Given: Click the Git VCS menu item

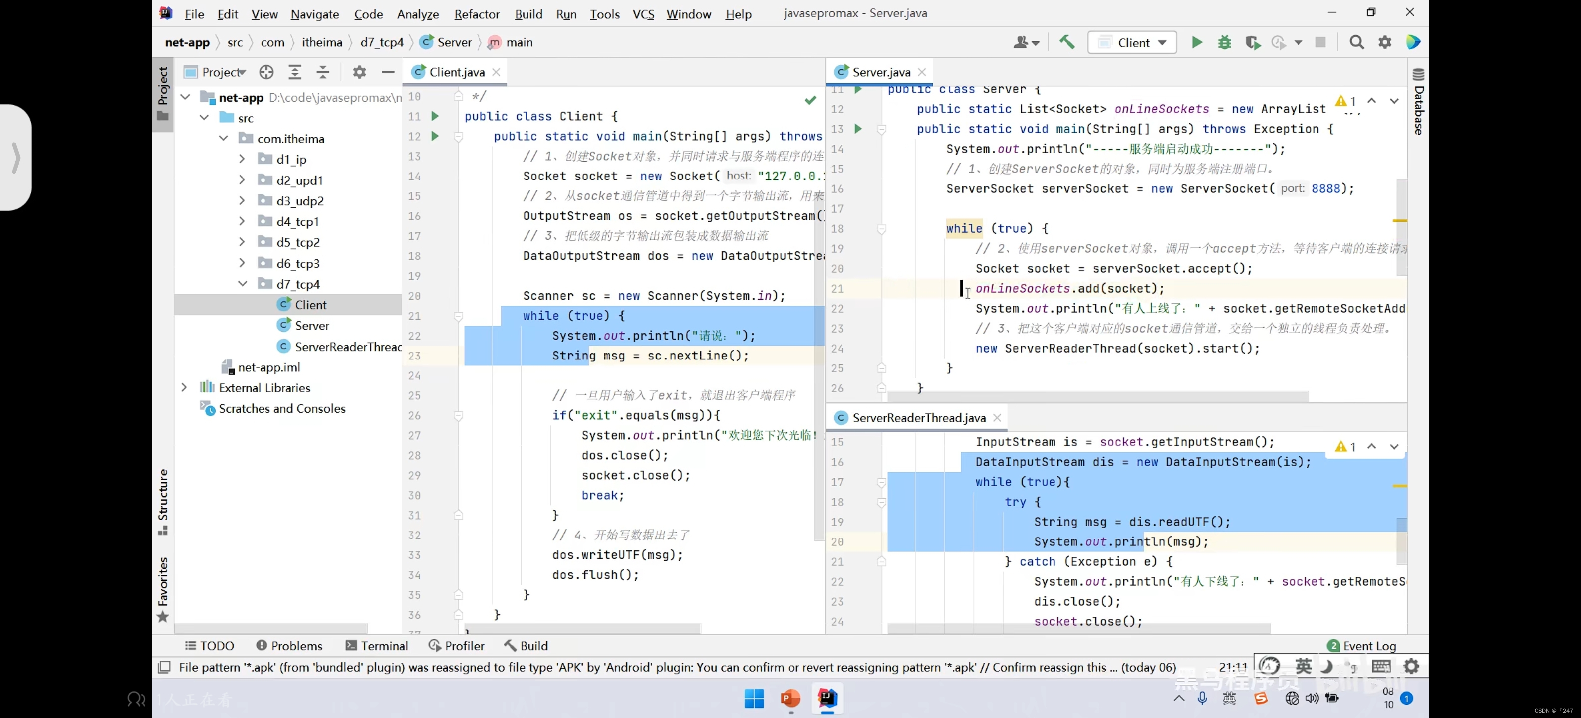Looking at the screenshot, I should click(x=642, y=13).
